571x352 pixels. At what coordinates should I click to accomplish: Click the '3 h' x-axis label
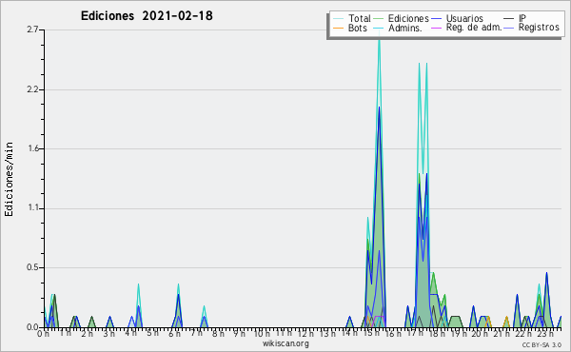108,334
